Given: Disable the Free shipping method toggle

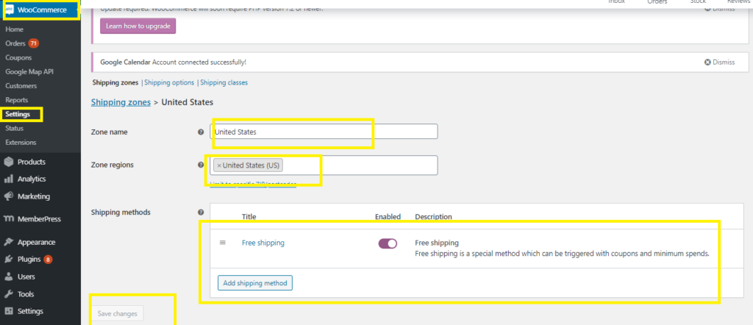Looking at the screenshot, I should pos(388,243).
